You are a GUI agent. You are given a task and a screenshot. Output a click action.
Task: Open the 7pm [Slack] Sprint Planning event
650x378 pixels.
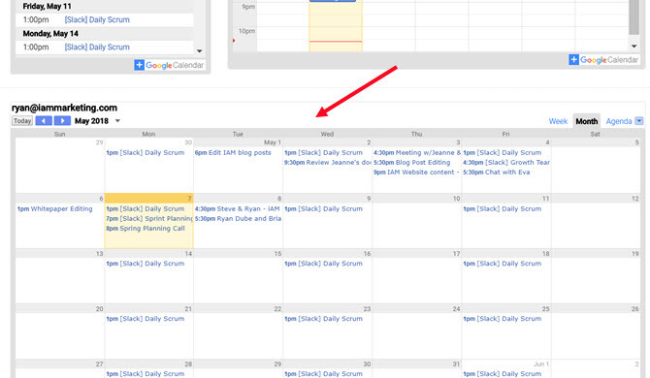click(149, 219)
